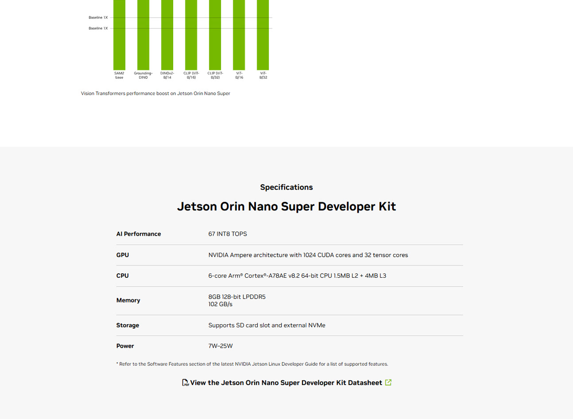Click the green bar above Grounding-DINO
Image resolution: width=573 pixels, height=419 pixels.
(143, 35)
